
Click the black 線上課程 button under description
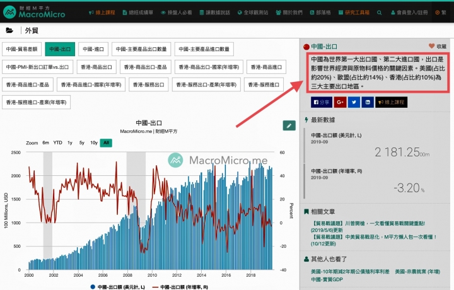click(391, 102)
